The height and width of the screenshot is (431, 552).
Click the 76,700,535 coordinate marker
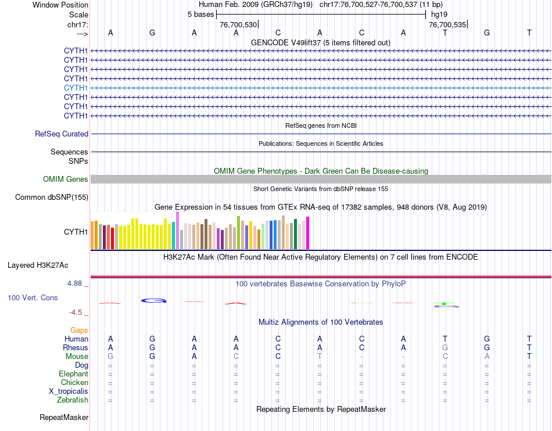(447, 24)
